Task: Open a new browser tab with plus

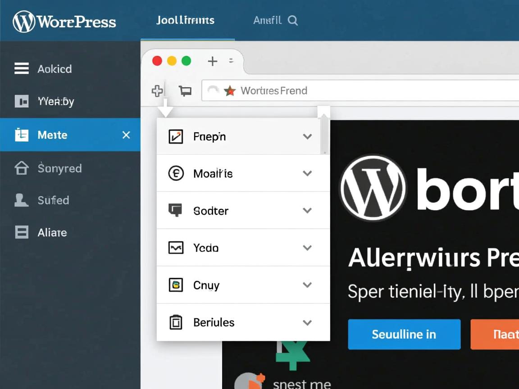Action: pos(212,61)
